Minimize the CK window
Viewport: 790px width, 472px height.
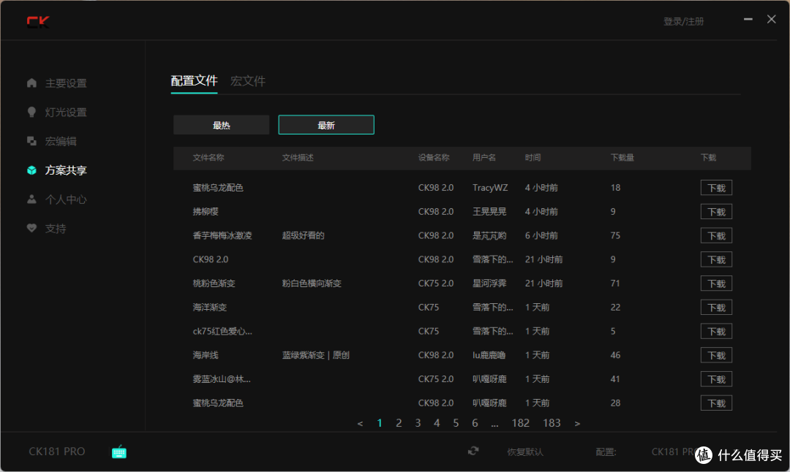748,19
